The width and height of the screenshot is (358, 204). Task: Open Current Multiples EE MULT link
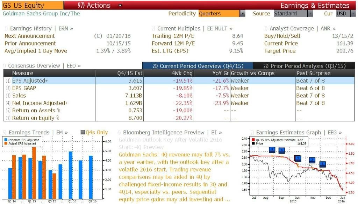[195, 29]
